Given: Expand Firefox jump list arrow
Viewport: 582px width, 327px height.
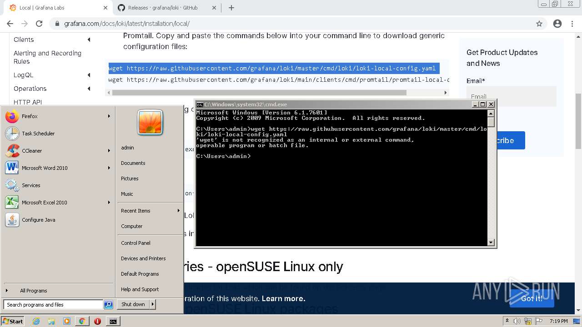Looking at the screenshot, I should pos(109,116).
